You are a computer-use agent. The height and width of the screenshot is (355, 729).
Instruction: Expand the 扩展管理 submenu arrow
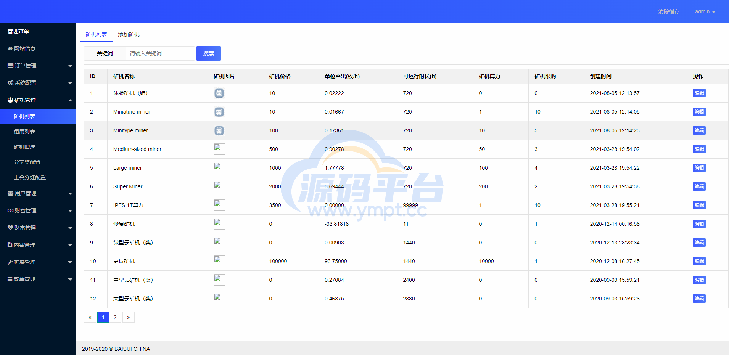[70, 262]
